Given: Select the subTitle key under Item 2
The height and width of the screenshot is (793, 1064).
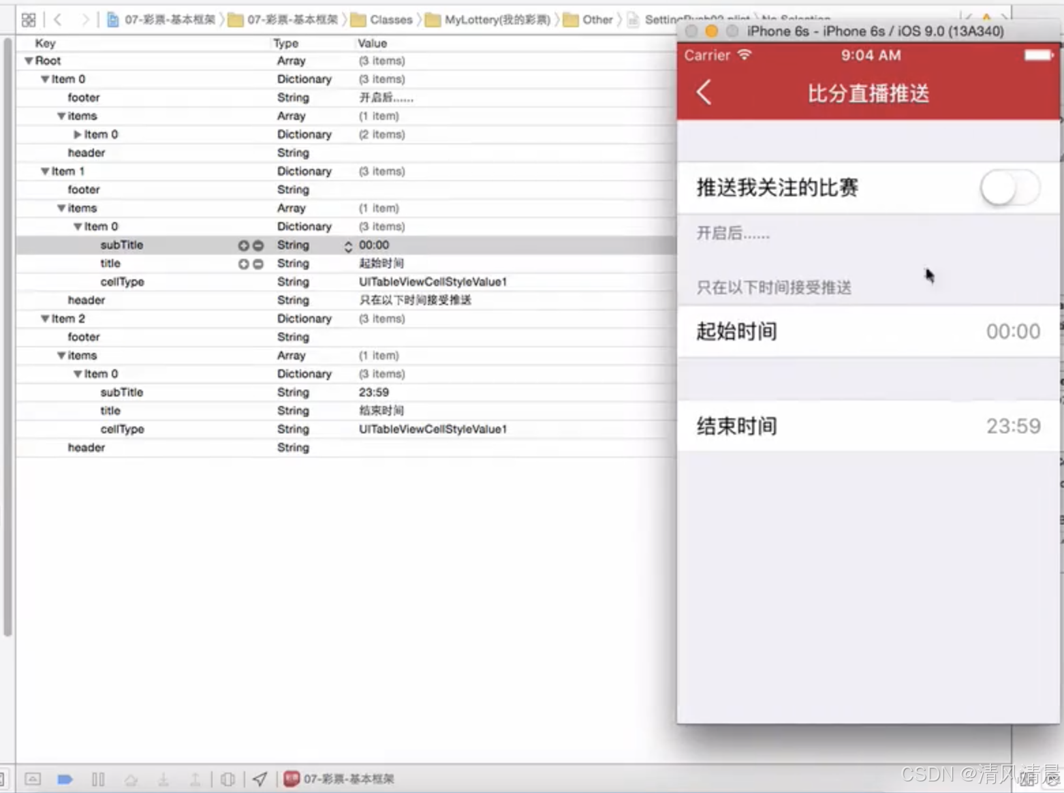Looking at the screenshot, I should [x=122, y=392].
